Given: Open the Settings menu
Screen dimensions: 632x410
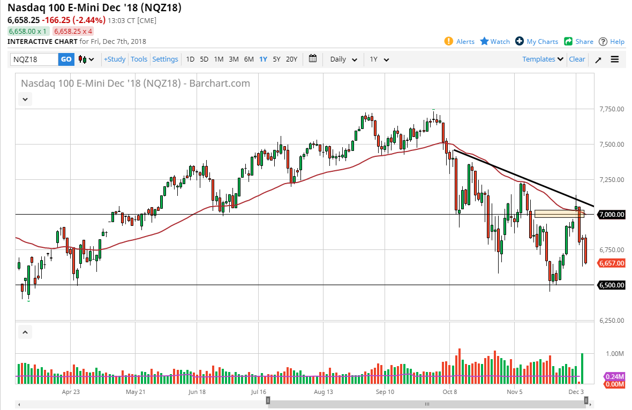Looking at the screenshot, I should (x=165, y=59).
